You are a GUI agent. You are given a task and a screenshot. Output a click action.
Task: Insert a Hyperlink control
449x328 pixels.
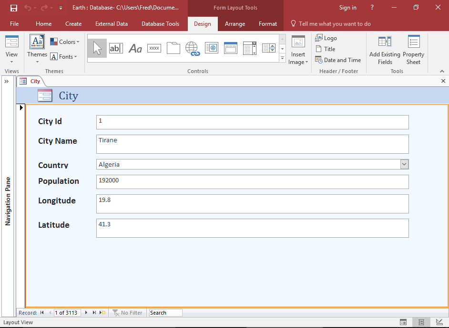click(x=192, y=48)
